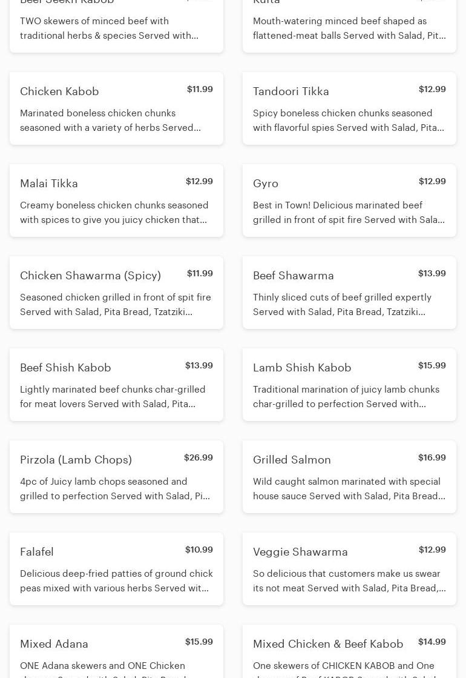Choose the Malai Tikka dish
The width and height of the screenshot is (466, 678).
point(49,184)
